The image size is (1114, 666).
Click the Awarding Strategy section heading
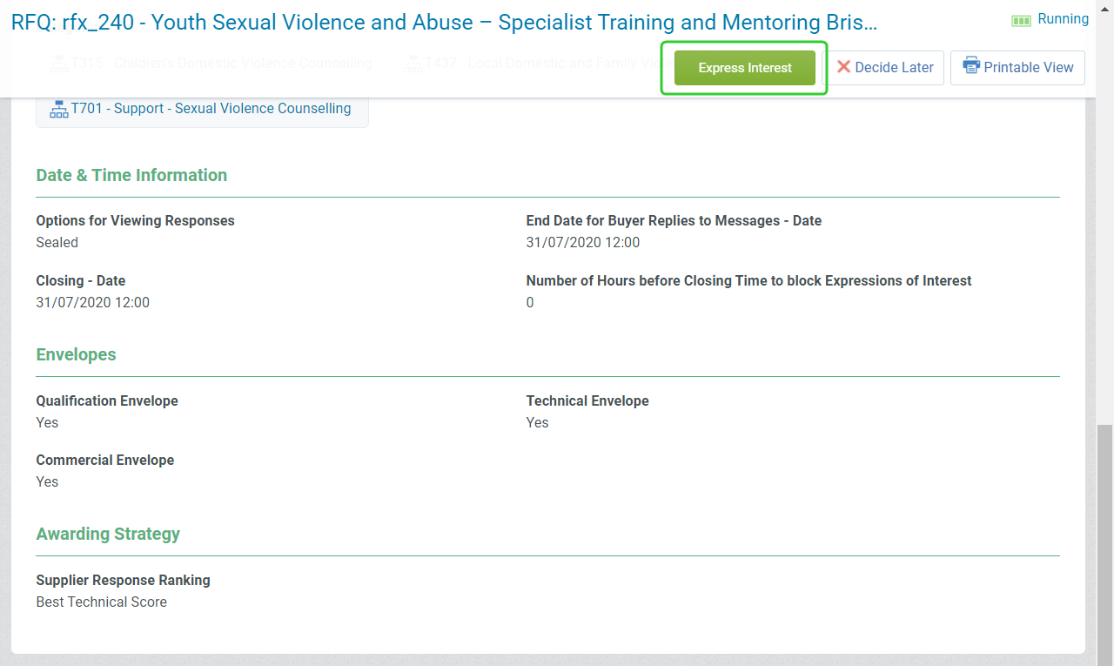click(x=108, y=534)
